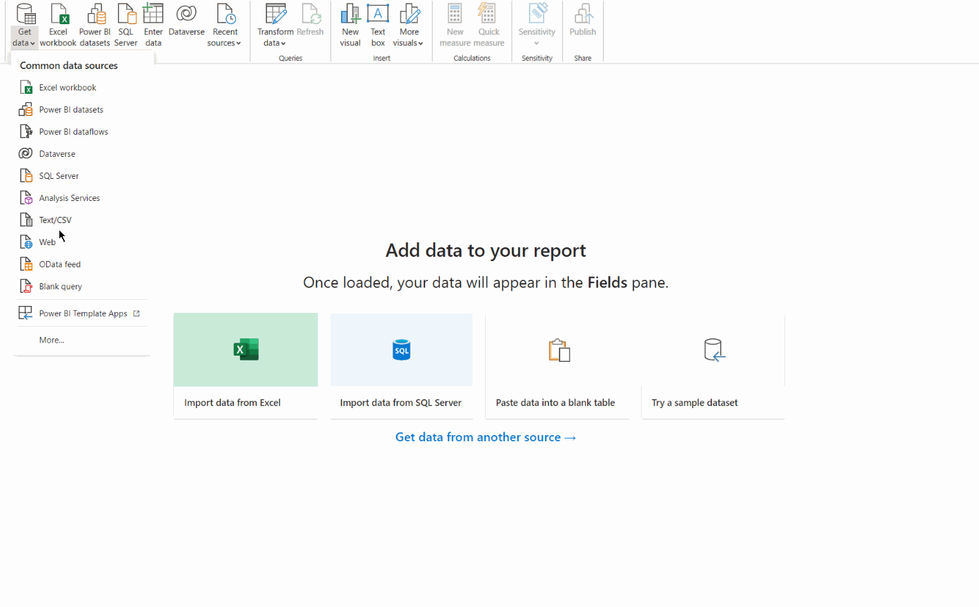Click Try a sample dataset card
Image resolution: width=979 pixels, height=607 pixels.
coord(713,366)
